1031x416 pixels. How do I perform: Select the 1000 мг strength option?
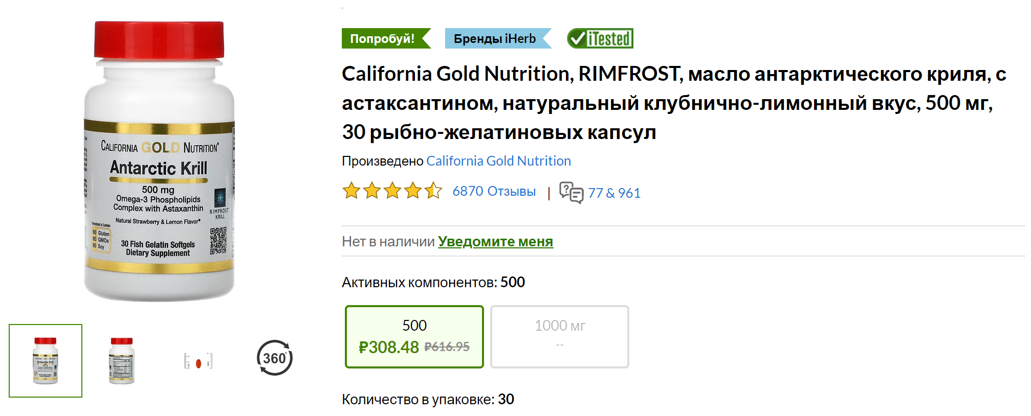click(559, 336)
